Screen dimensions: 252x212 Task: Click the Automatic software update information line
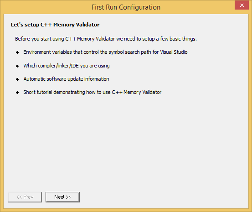(x=66, y=79)
